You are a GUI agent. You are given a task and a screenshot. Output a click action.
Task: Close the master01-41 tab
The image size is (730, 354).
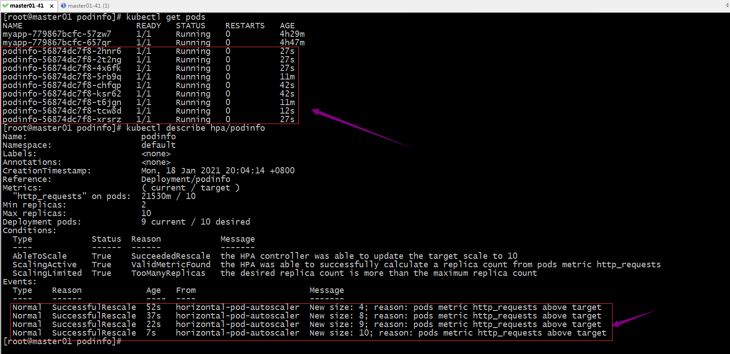coord(52,6)
